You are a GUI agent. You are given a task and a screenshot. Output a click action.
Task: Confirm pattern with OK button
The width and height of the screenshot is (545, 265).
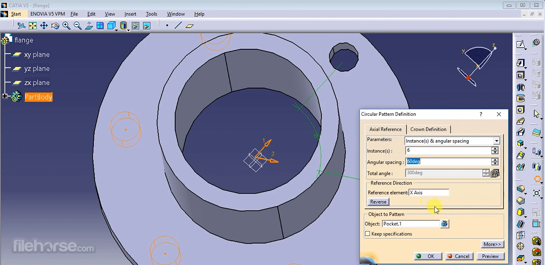(428, 256)
